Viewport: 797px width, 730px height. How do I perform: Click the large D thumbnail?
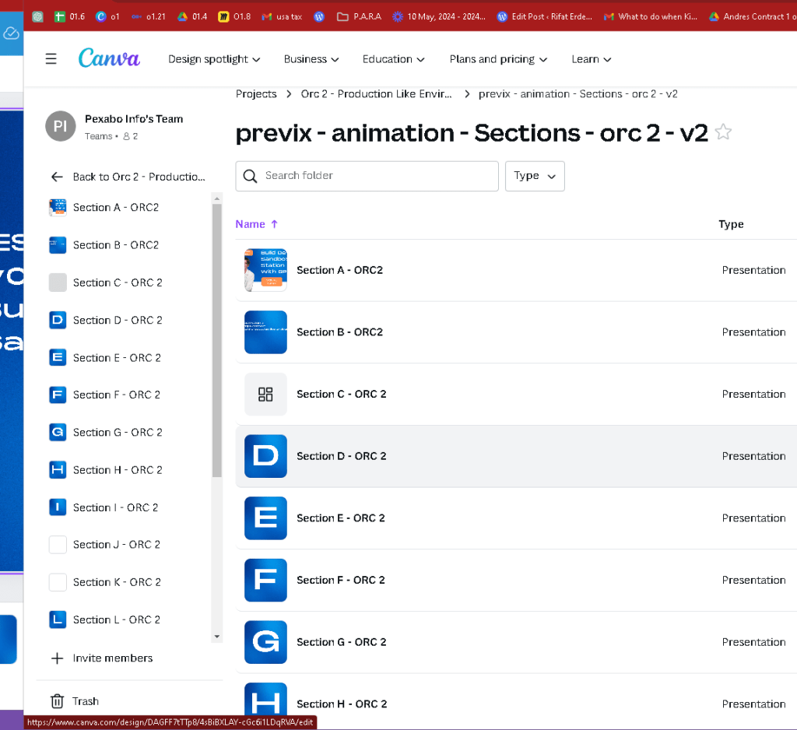tap(265, 456)
